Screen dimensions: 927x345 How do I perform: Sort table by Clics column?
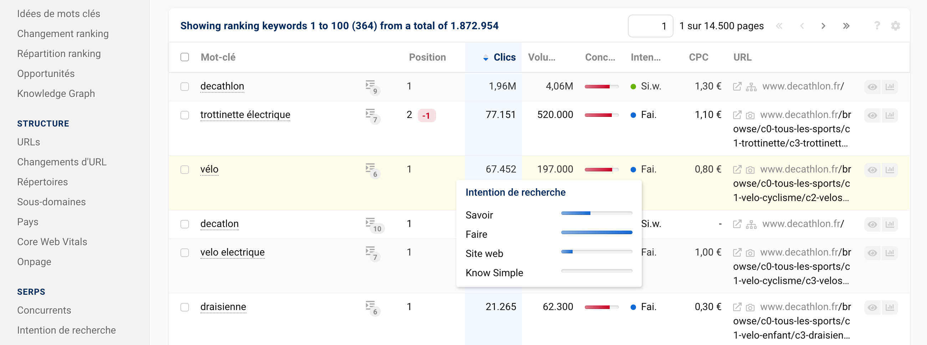tap(505, 57)
